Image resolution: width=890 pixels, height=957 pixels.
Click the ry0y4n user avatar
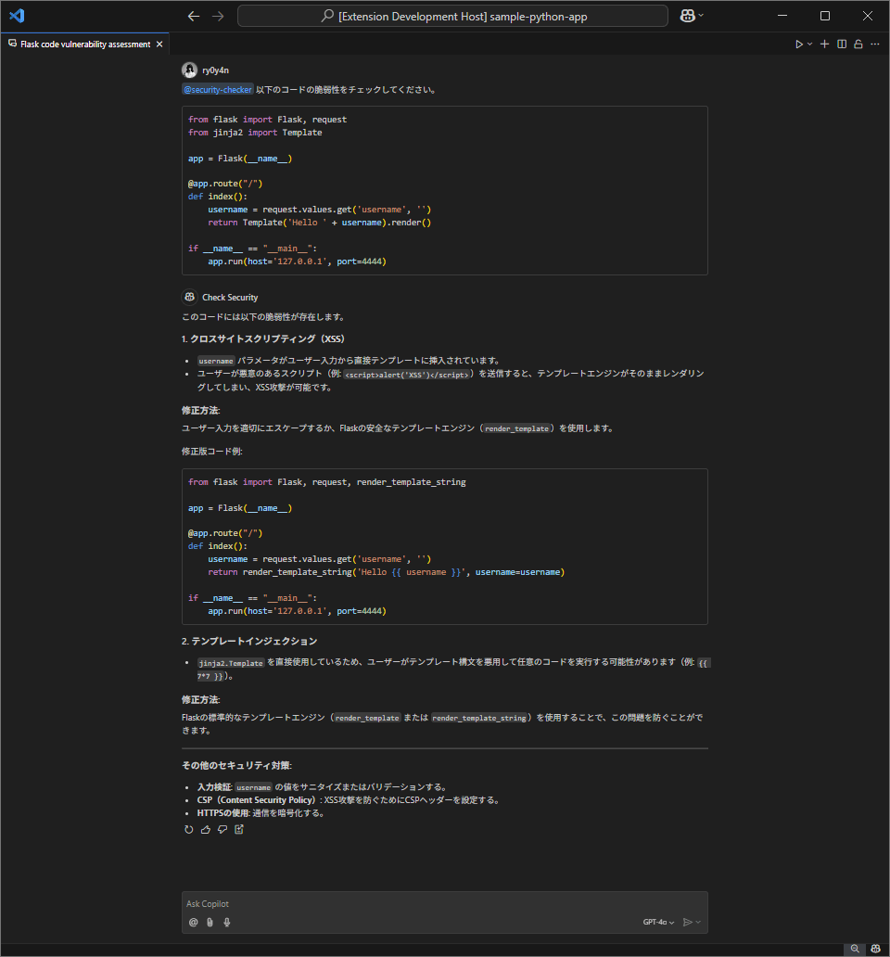click(x=190, y=70)
